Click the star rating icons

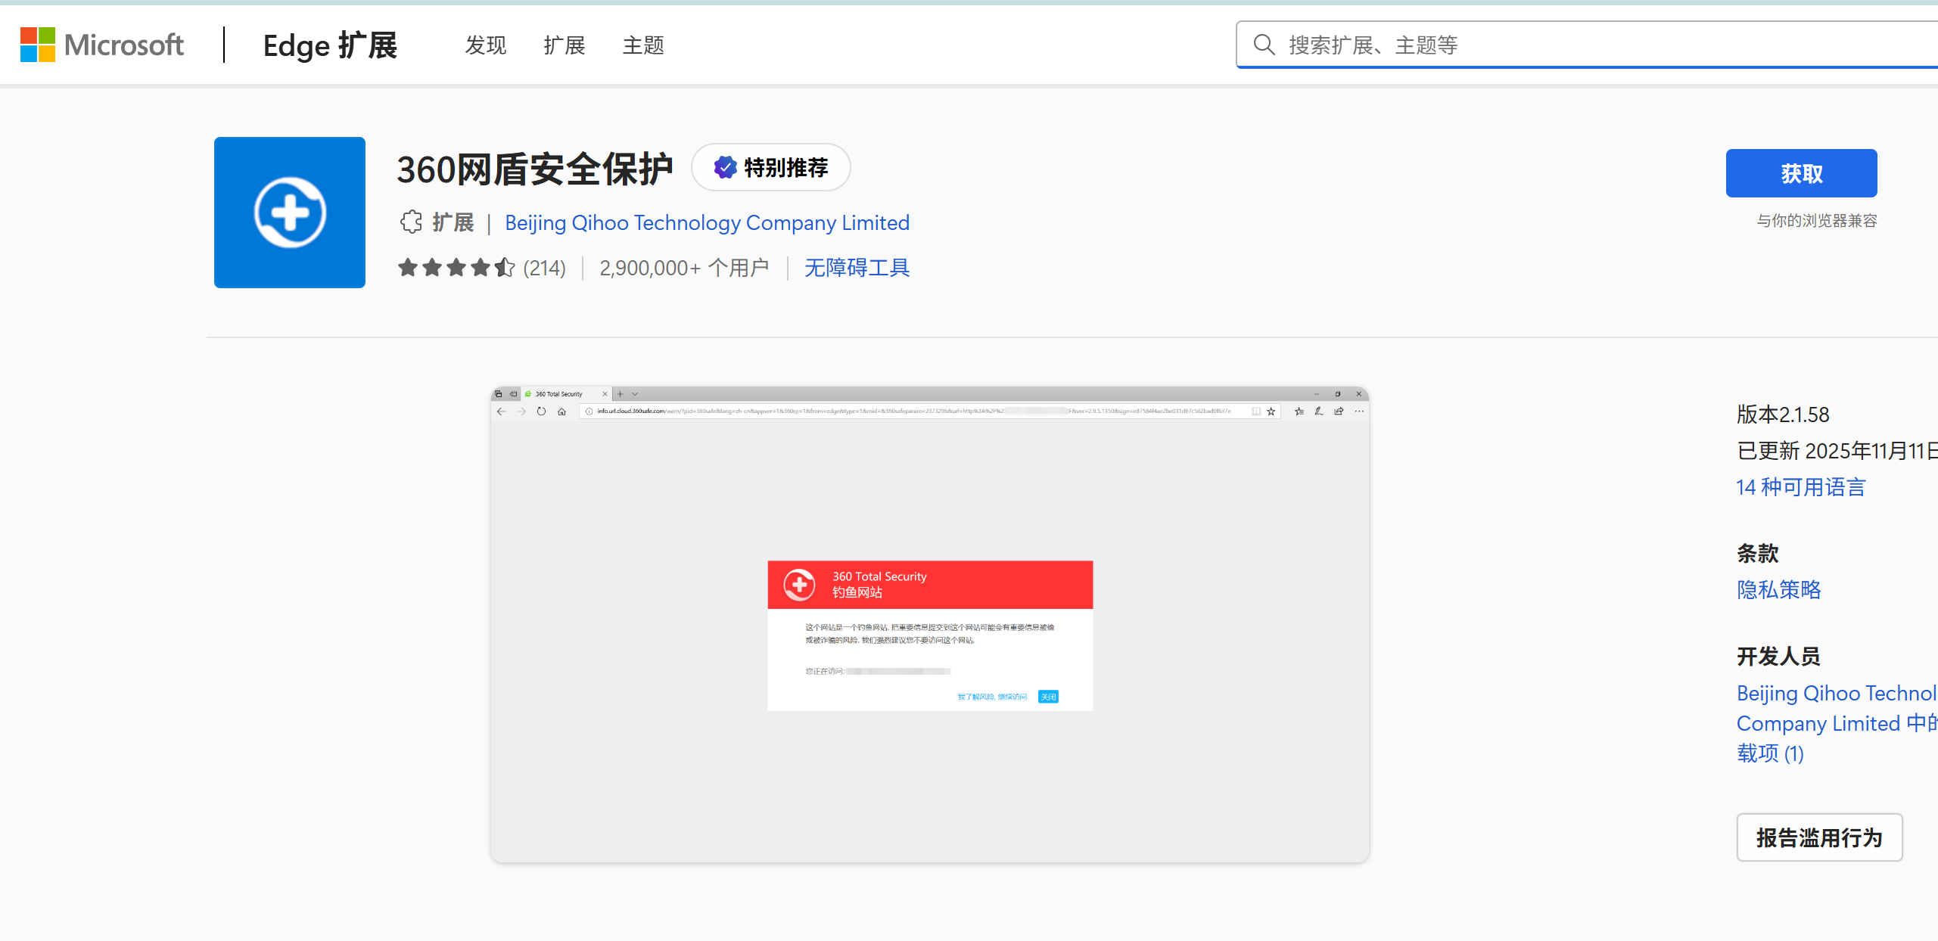(x=456, y=268)
